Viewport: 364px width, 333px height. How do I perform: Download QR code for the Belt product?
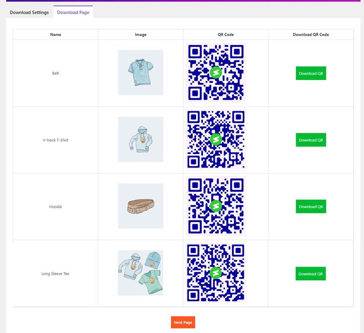311,73
